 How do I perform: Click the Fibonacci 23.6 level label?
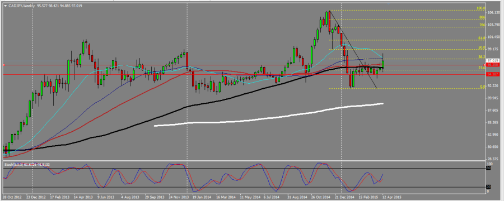pyautogui.click(x=482, y=68)
